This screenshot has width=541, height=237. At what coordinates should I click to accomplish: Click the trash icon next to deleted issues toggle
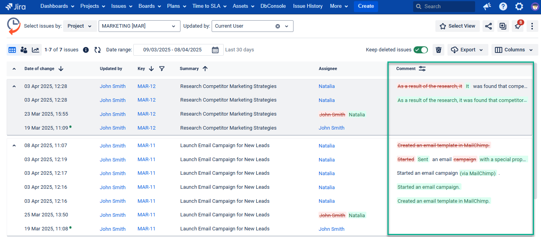click(x=438, y=50)
